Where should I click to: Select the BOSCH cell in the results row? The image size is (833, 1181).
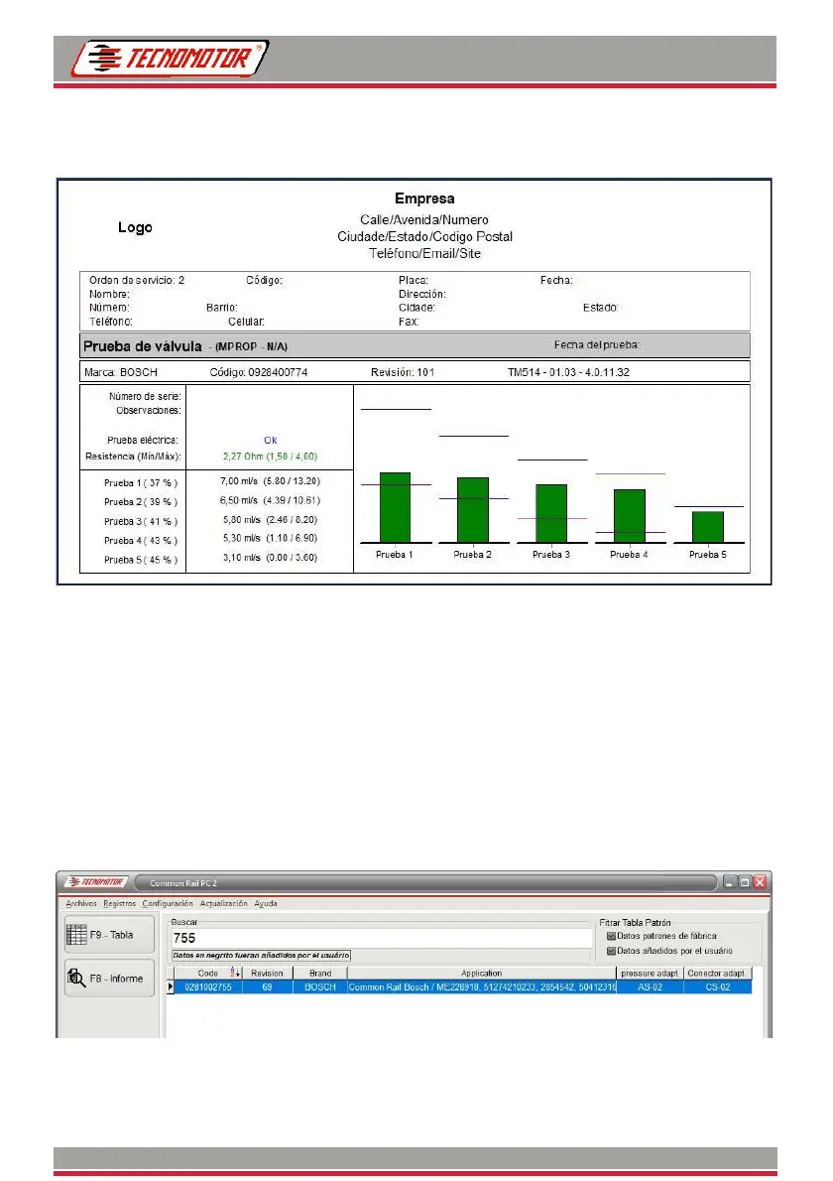[x=320, y=986]
